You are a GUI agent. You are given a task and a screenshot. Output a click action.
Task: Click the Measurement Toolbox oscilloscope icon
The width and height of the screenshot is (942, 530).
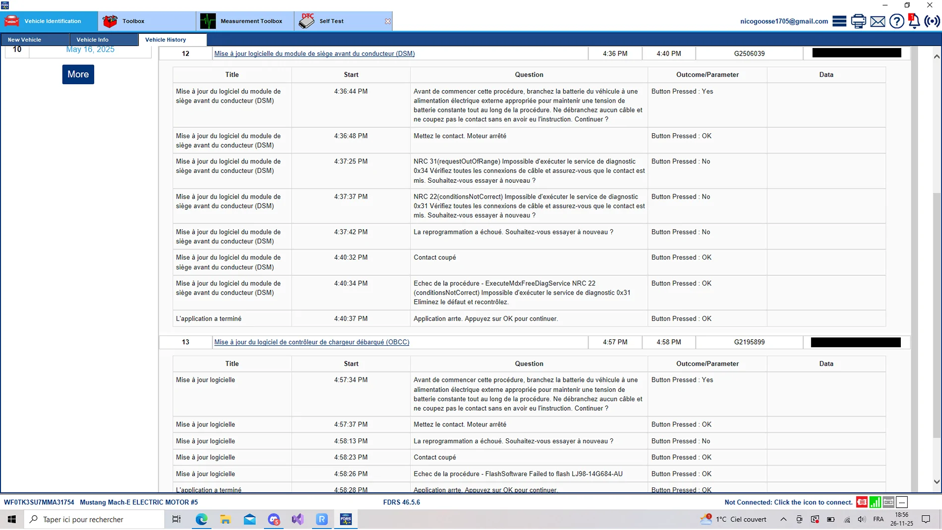point(208,21)
